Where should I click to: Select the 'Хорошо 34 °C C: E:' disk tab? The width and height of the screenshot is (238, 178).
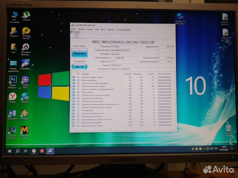(x=77, y=34)
